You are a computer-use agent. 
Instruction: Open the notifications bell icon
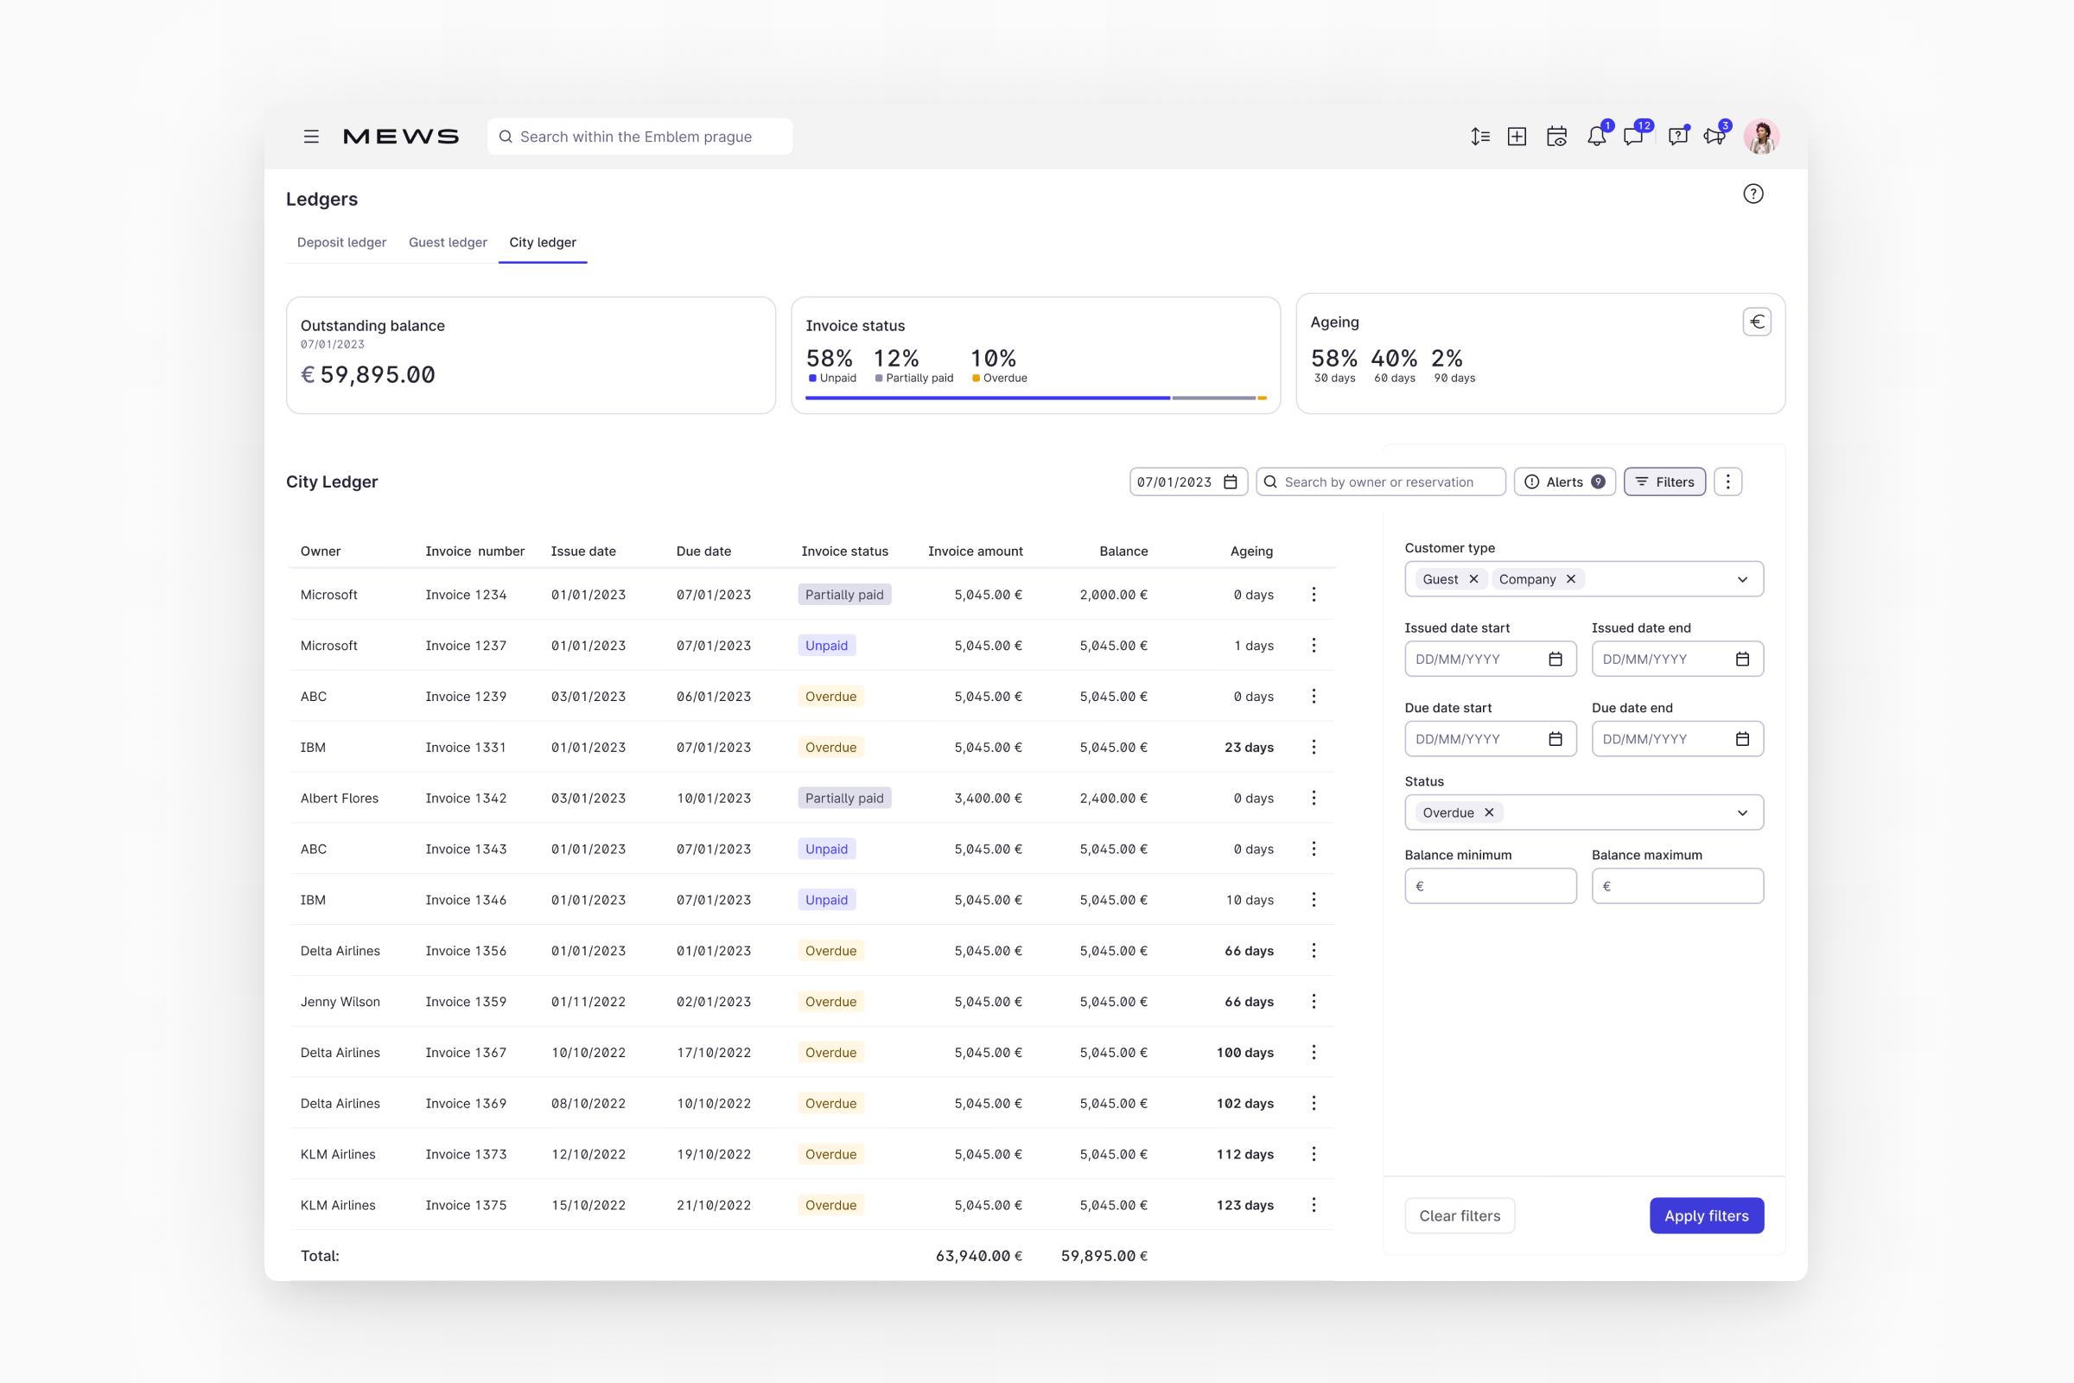tap(1596, 137)
